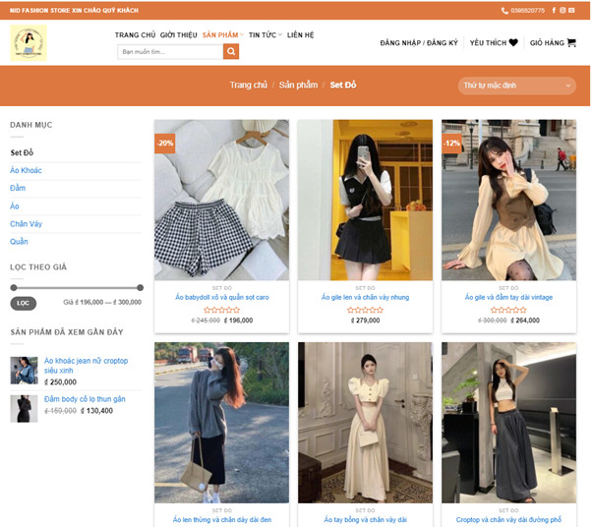
Task: Open the Liên Hệ menu item
Action: pyautogui.click(x=301, y=34)
